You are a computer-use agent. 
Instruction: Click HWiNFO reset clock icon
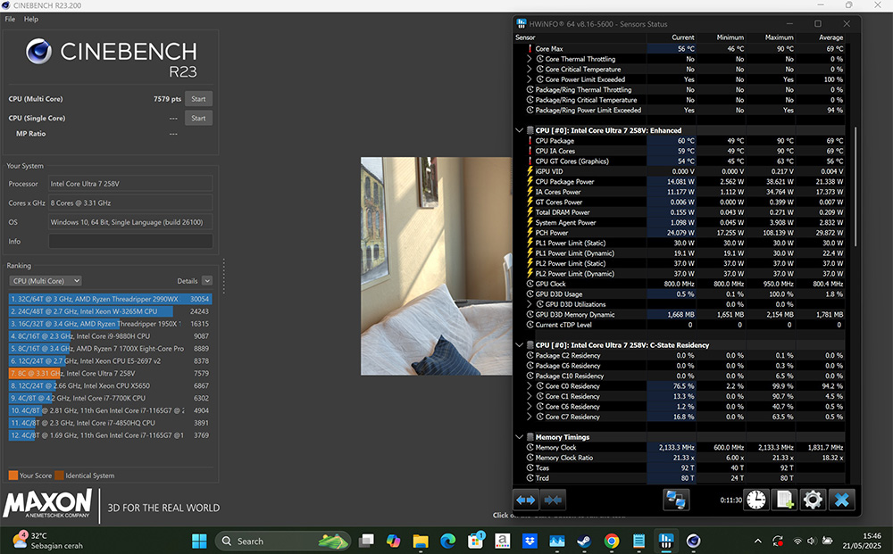click(x=756, y=500)
